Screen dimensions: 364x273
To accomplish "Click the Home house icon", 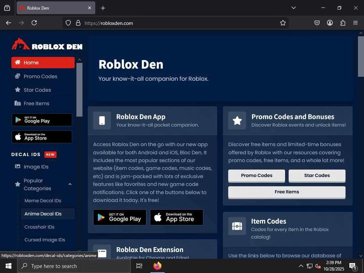I will 18,62.
